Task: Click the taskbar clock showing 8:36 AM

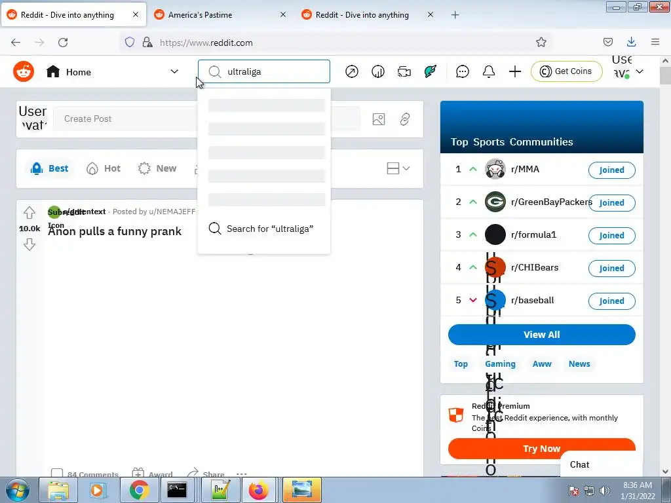Action: coord(638,490)
